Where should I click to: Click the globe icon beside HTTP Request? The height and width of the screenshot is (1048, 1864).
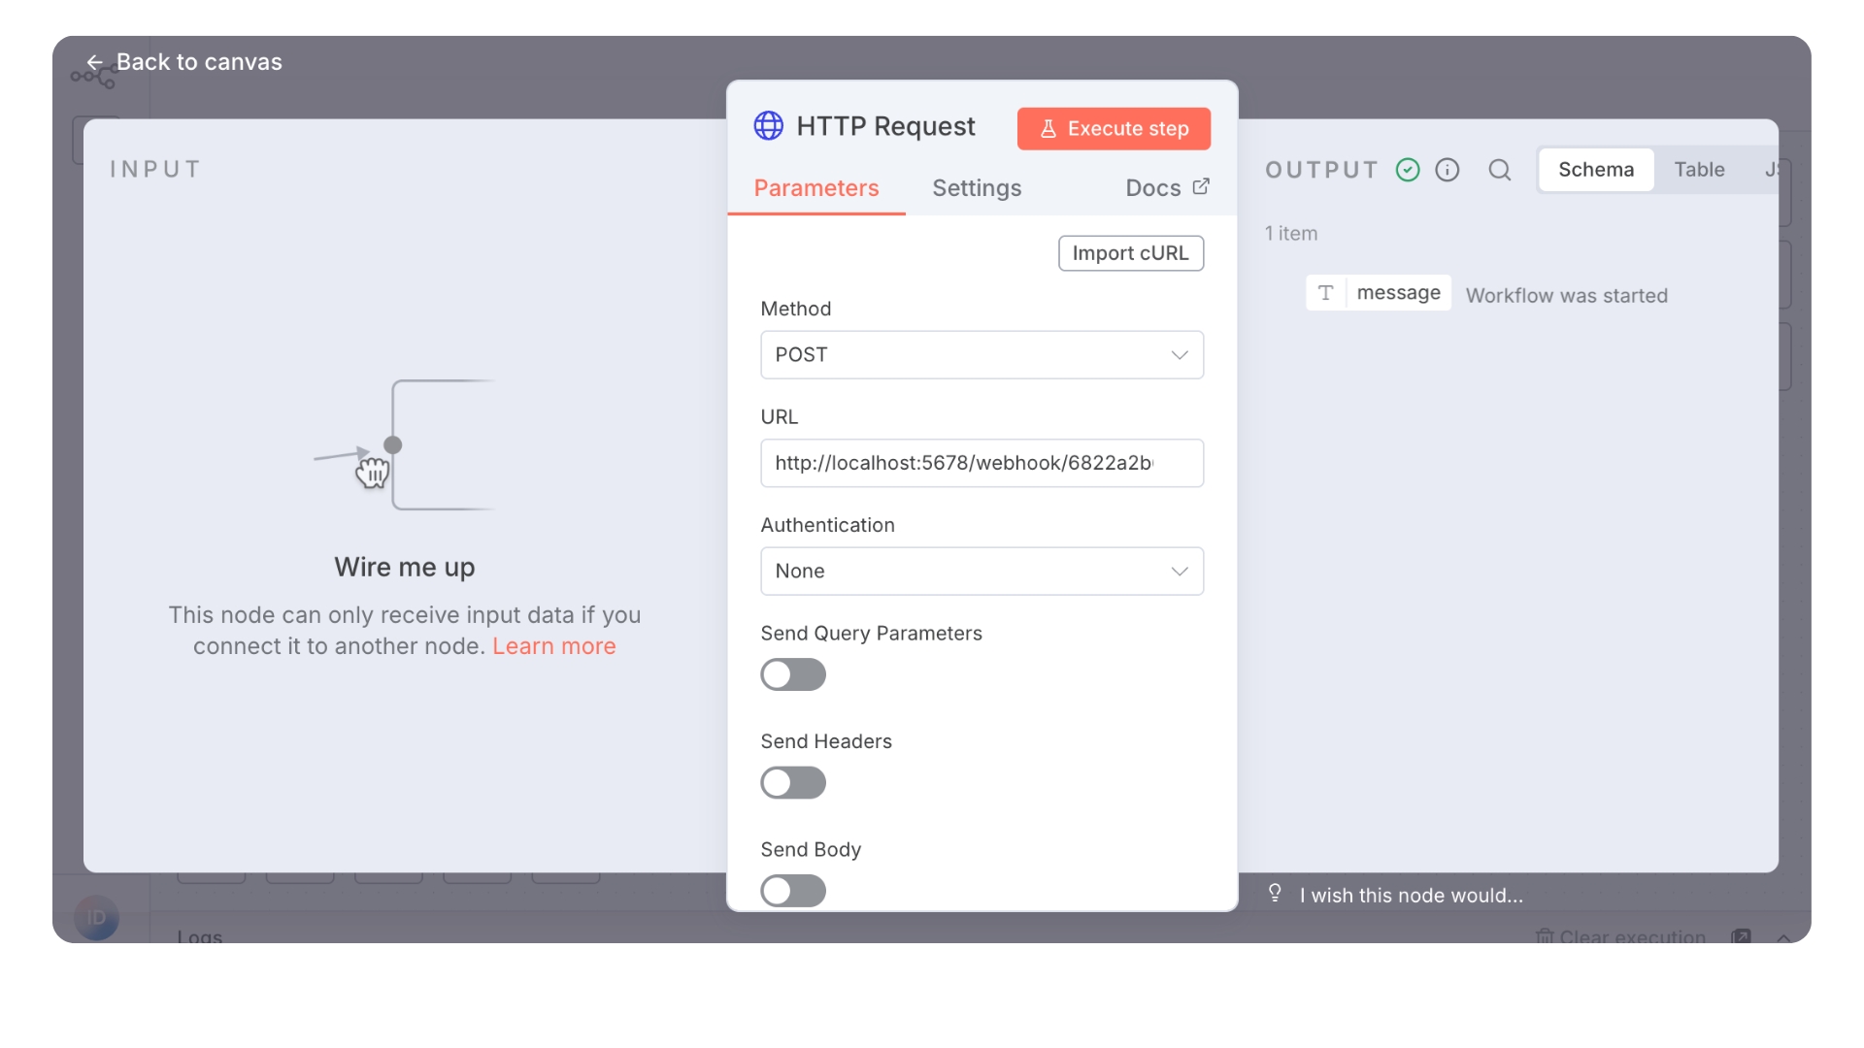768,126
